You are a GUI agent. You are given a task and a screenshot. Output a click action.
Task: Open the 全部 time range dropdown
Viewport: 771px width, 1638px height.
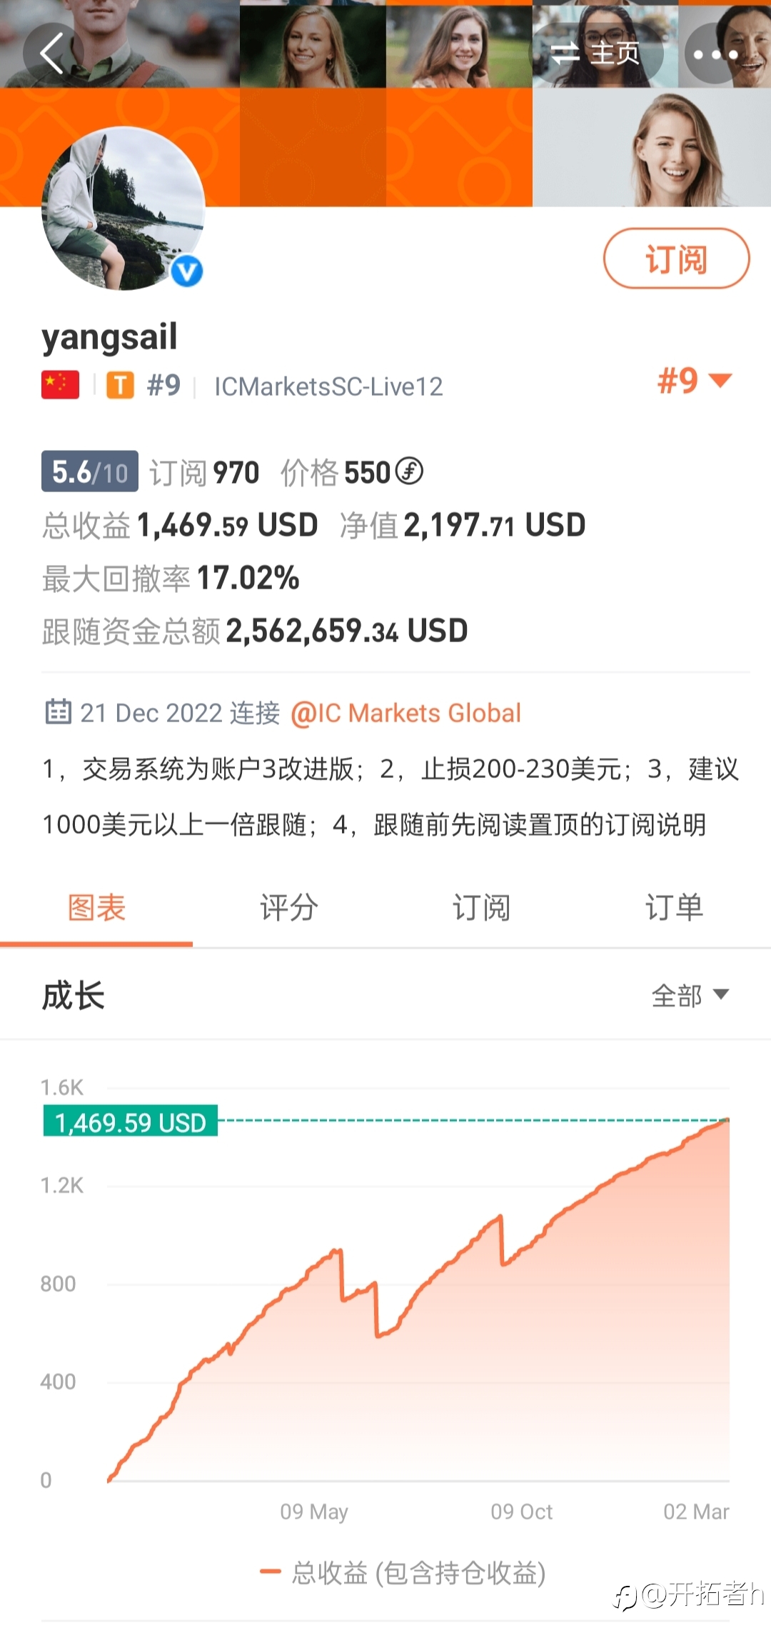pyautogui.click(x=690, y=995)
